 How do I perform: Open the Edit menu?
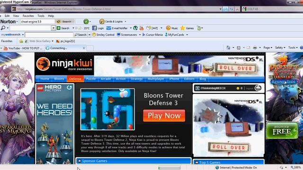(x=7, y=16)
